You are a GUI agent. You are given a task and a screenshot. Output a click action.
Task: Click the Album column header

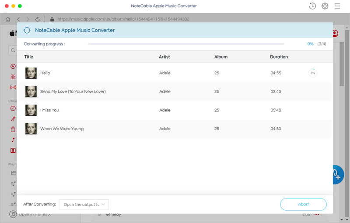click(221, 57)
